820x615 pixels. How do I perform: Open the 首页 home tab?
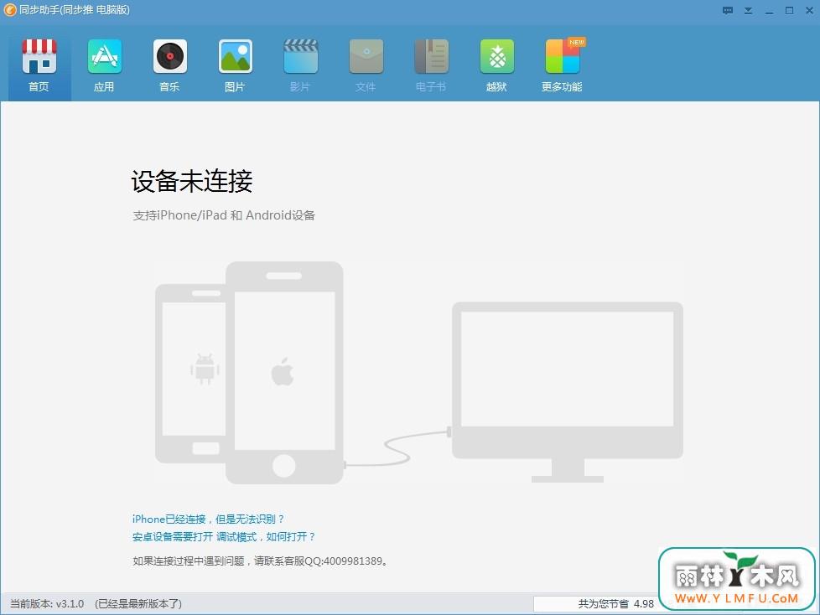click(x=39, y=65)
